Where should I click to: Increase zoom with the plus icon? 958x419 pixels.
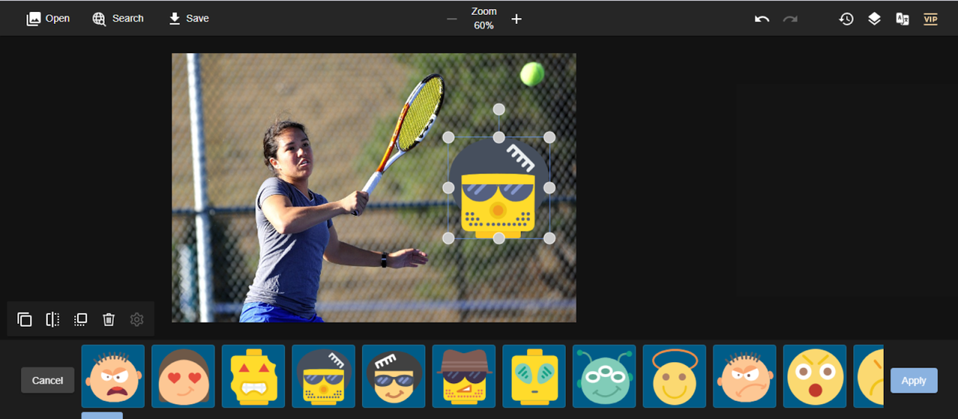click(516, 19)
